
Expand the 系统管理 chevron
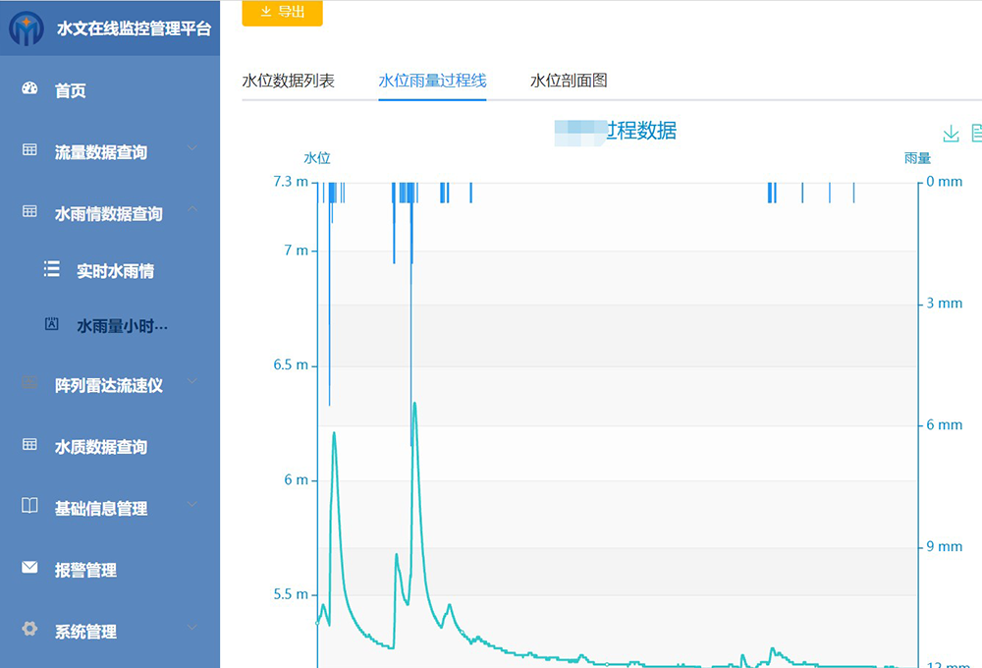(x=191, y=628)
